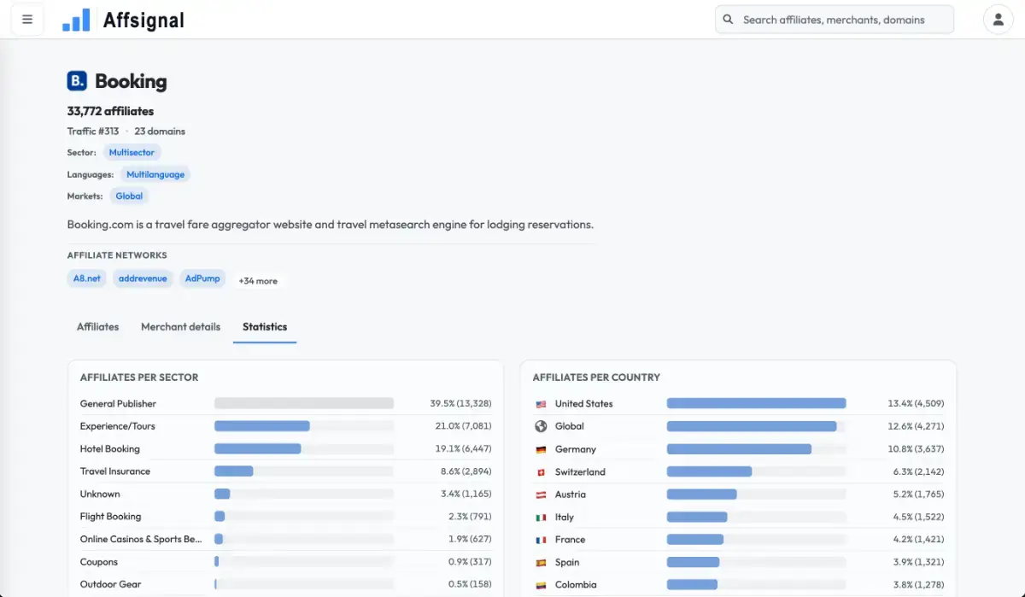The image size is (1025, 597).
Task: Open the addrevenue affiliate network
Action: 143,278
